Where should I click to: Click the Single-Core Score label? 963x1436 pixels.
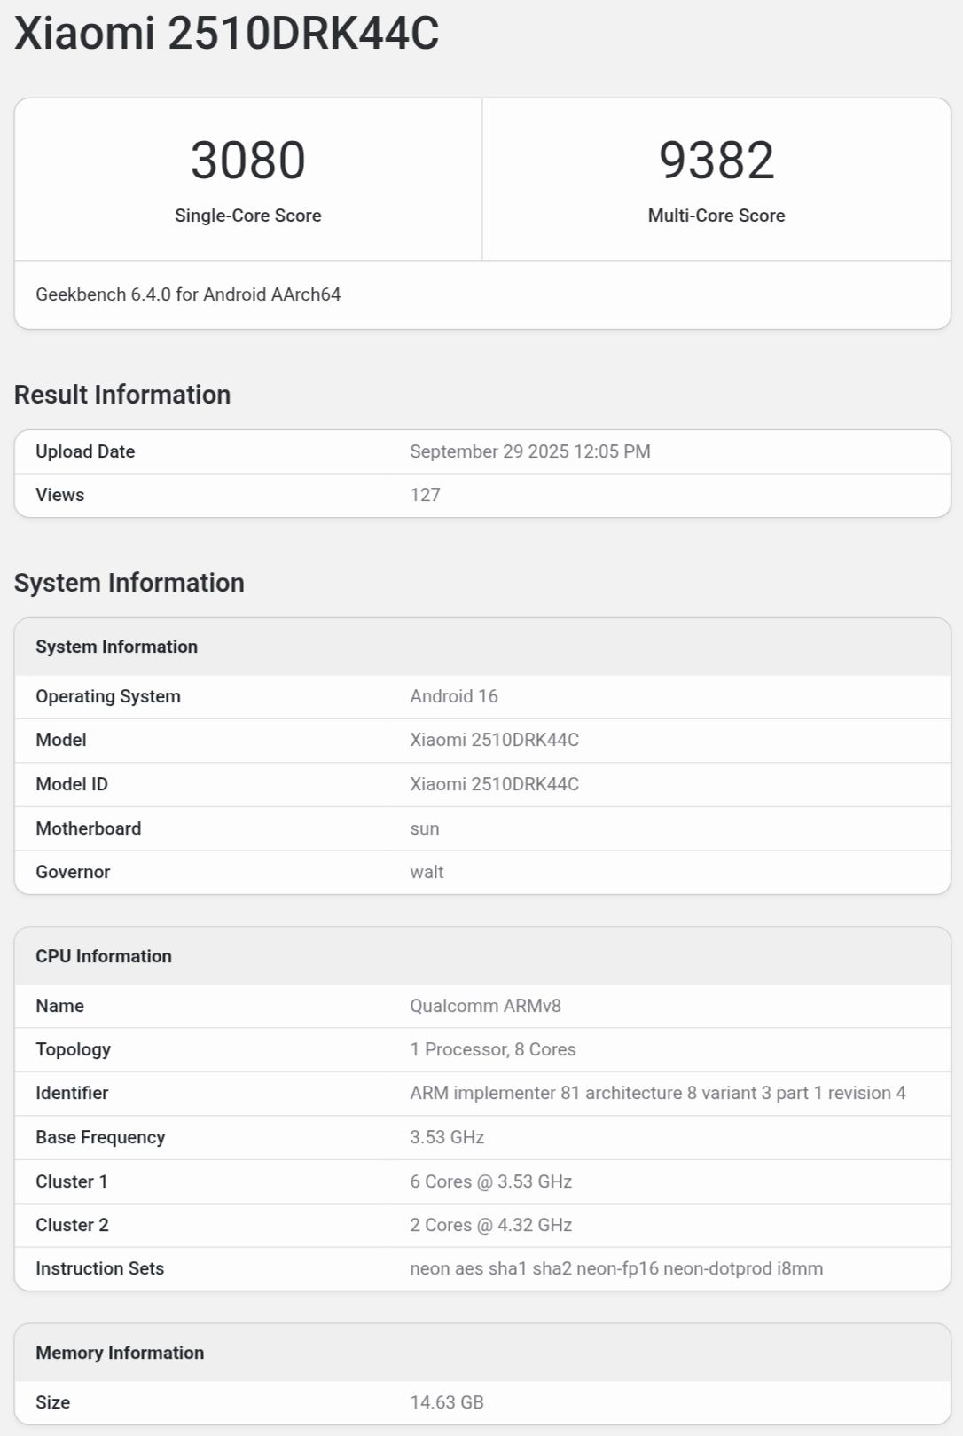[x=247, y=216]
